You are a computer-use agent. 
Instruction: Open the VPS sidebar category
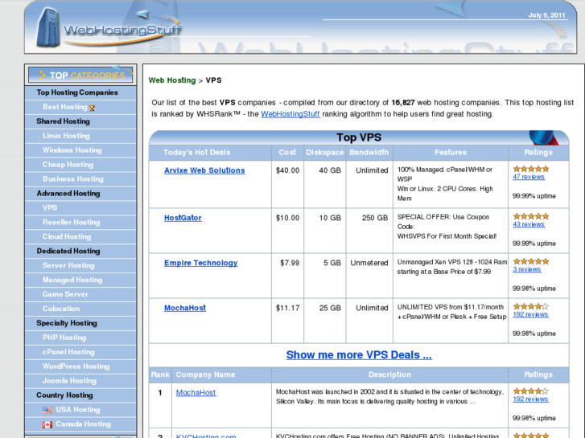pyautogui.click(x=50, y=207)
